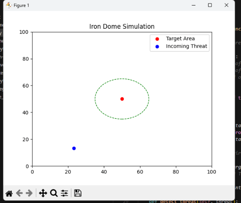The image size is (241, 203).
Task: Click the x-axis tick label 40
Action: pos(104,172)
